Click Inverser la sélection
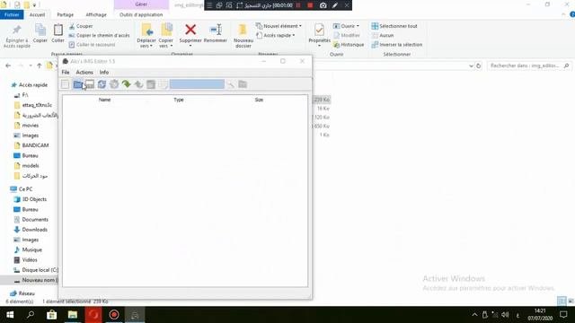This screenshot has width=575, height=323. (397, 45)
